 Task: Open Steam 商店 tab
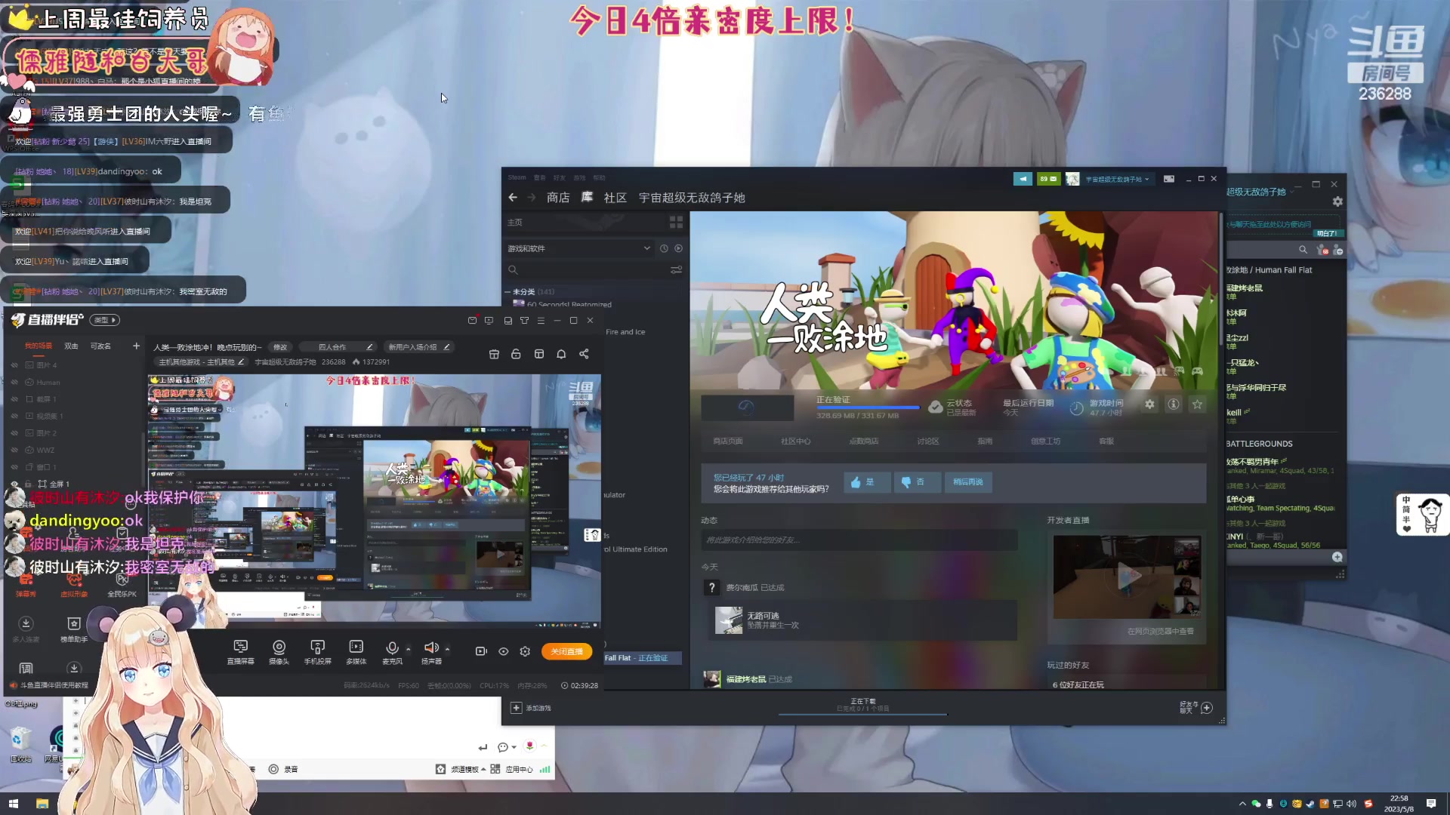(558, 198)
